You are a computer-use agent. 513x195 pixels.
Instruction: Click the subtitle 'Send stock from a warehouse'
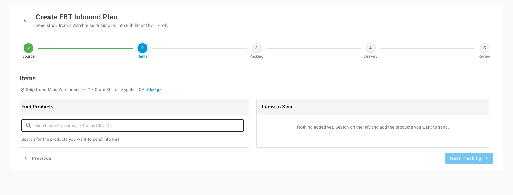[102, 25]
